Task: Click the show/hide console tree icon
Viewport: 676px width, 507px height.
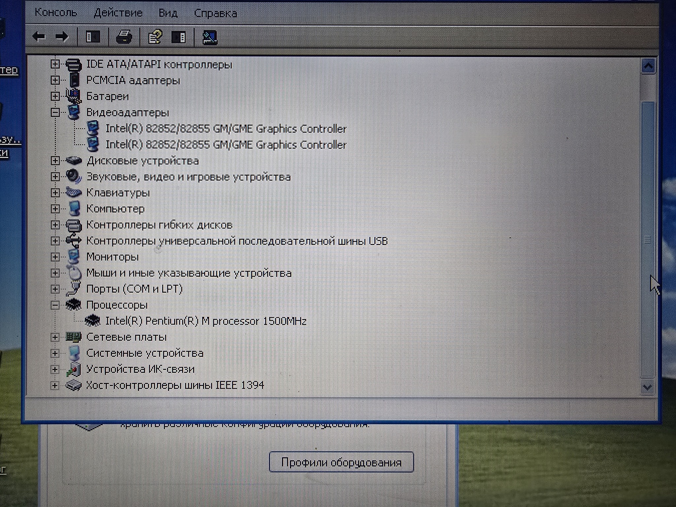Action: pos(93,37)
